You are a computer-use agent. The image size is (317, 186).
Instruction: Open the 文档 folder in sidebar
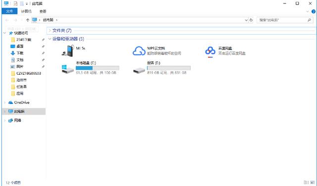pyautogui.click(x=20, y=60)
